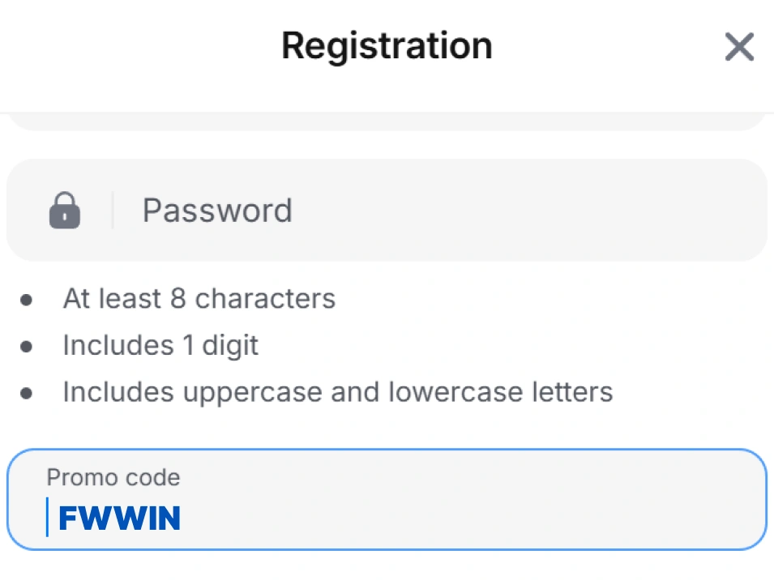774x580 pixels.
Task: Click the Promo code field label
Action: tap(113, 477)
